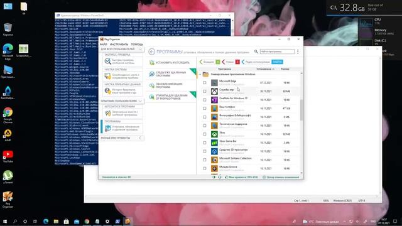402x226 pixels.
Task: Click the green large-programs count badge
Action: pos(218,62)
